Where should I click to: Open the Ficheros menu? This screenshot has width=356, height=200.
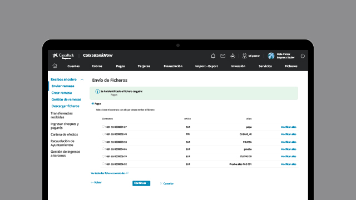click(291, 66)
